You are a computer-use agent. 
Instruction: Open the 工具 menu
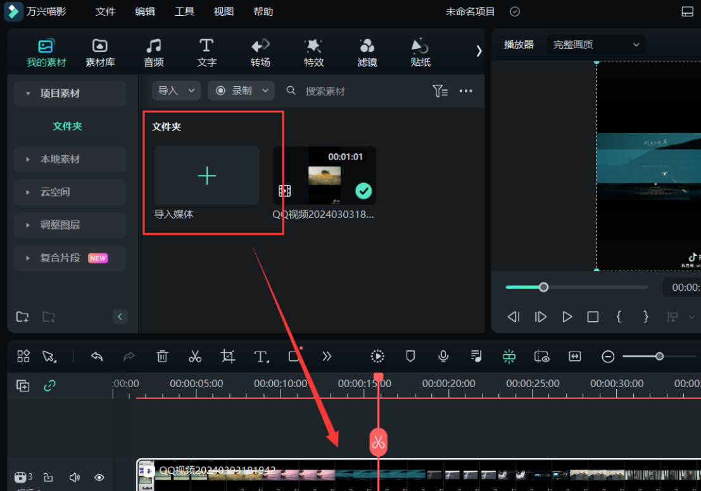[184, 11]
